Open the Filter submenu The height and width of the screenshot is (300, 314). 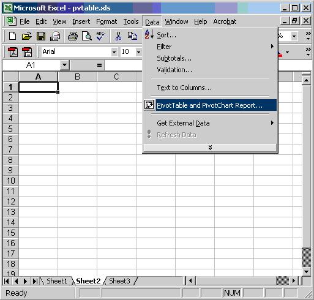coord(210,47)
